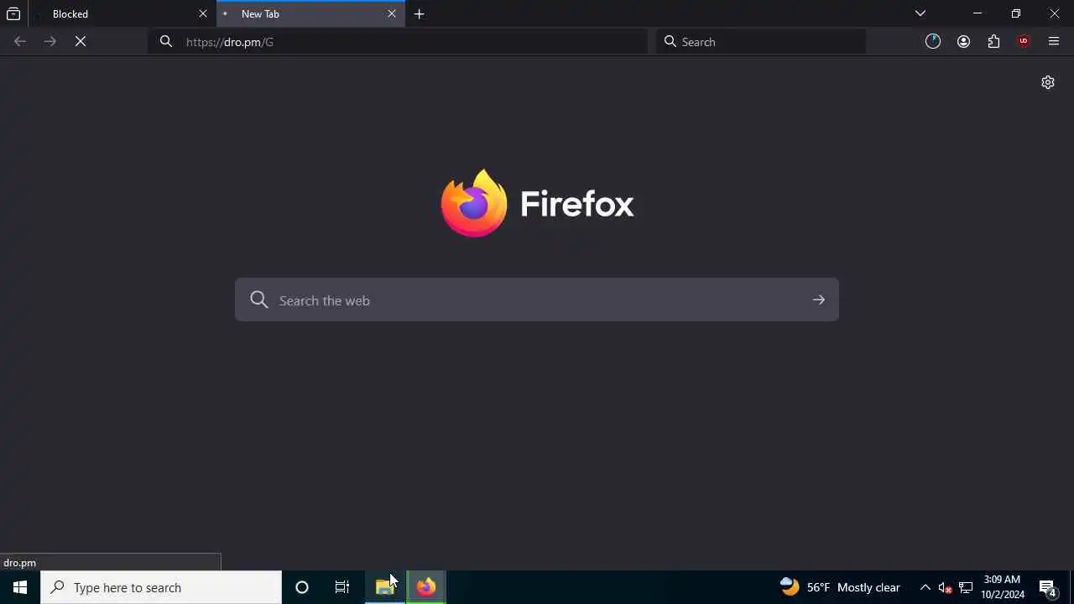Open Firefox View recent browsing icon
The height and width of the screenshot is (604, 1074).
(13, 13)
